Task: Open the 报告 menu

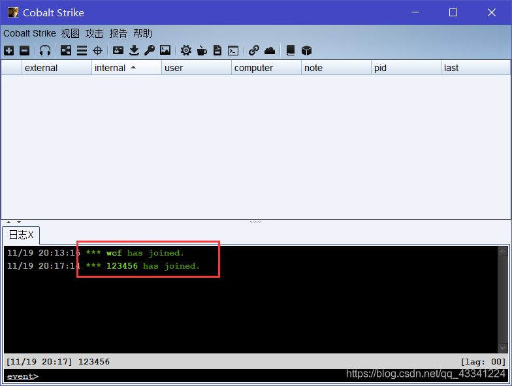Action: click(x=118, y=33)
